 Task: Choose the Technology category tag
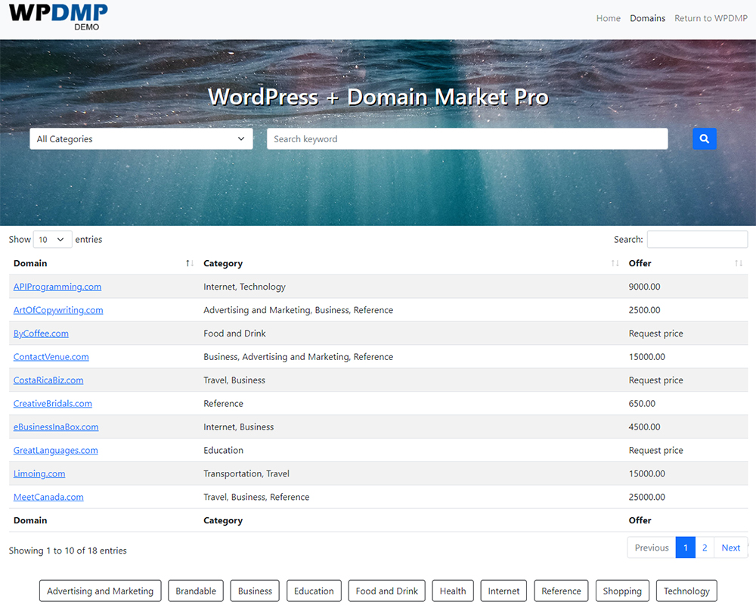(x=686, y=591)
